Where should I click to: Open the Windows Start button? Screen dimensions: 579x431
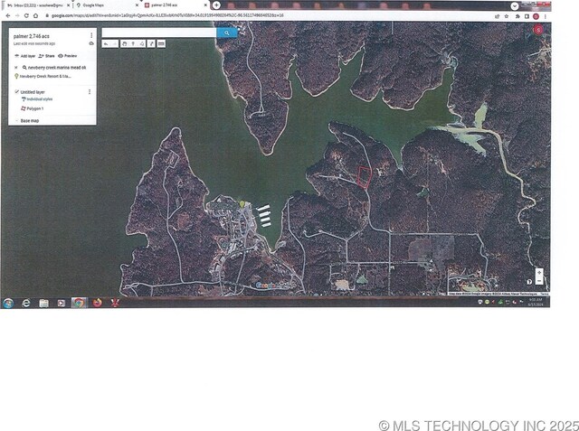pos(8,303)
